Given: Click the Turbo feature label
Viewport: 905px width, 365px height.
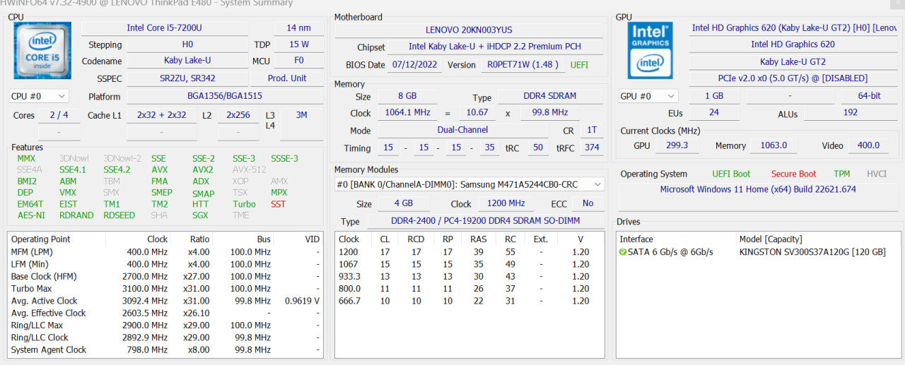Looking at the screenshot, I should coord(244,204).
